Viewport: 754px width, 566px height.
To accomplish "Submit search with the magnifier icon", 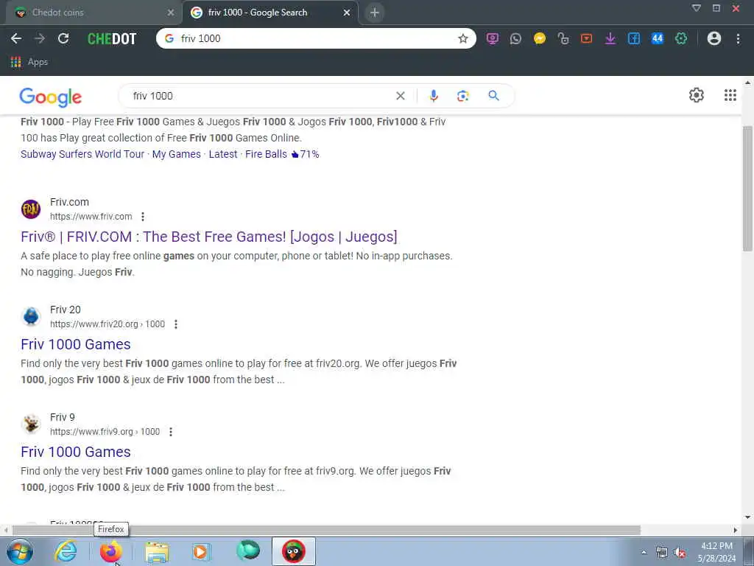I will click(x=493, y=95).
